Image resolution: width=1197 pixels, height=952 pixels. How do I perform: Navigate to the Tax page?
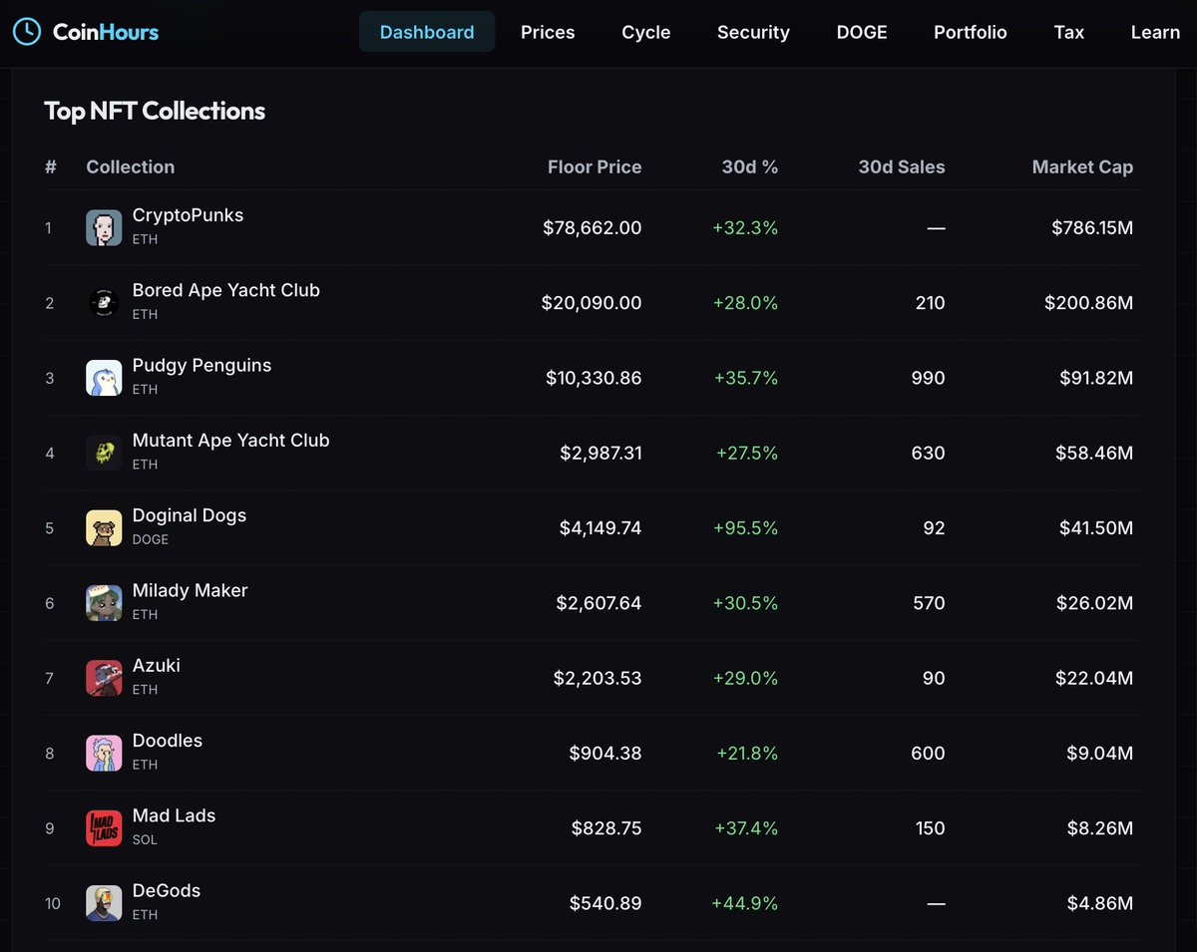(1069, 32)
